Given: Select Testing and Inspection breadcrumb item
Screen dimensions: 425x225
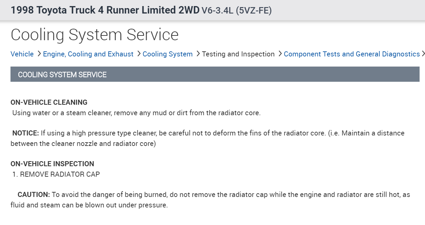Looking at the screenshot, I should coord(238,54).
